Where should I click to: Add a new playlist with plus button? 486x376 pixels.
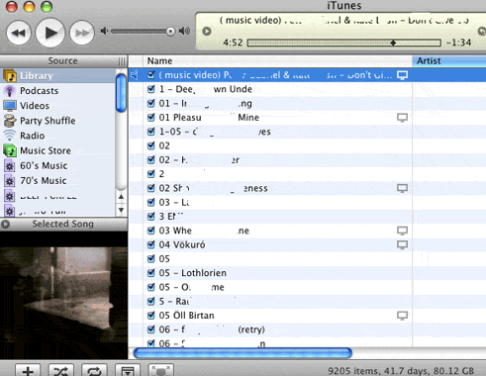(x=28, y=371)
